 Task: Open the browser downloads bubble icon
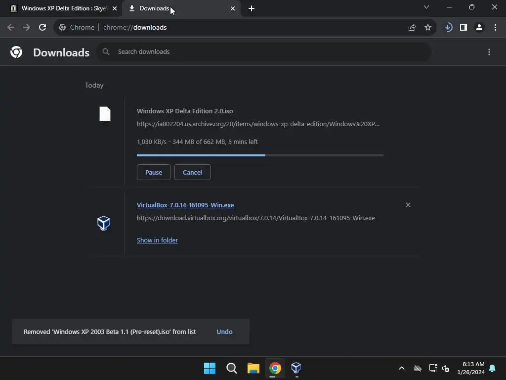pos(448,28)
